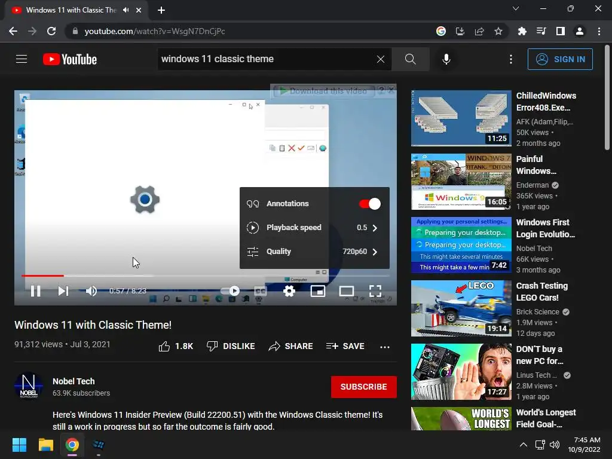Clear the search box text
Viewport: 612px width, 459px height.
381,59
